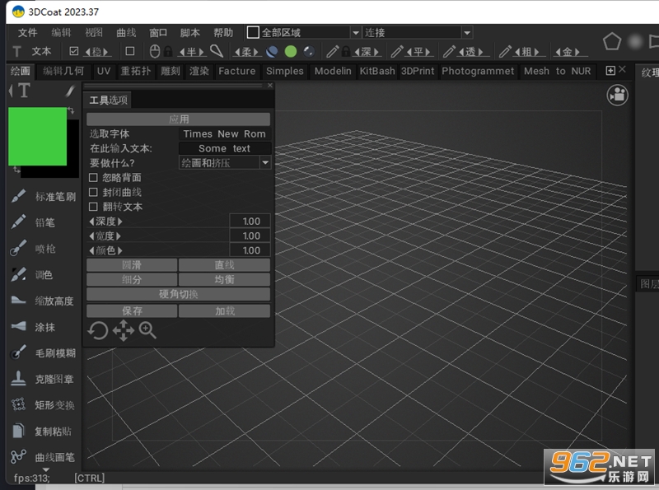
Task: Click the pencil icon beside 深 depth
Action: point(332,51)
